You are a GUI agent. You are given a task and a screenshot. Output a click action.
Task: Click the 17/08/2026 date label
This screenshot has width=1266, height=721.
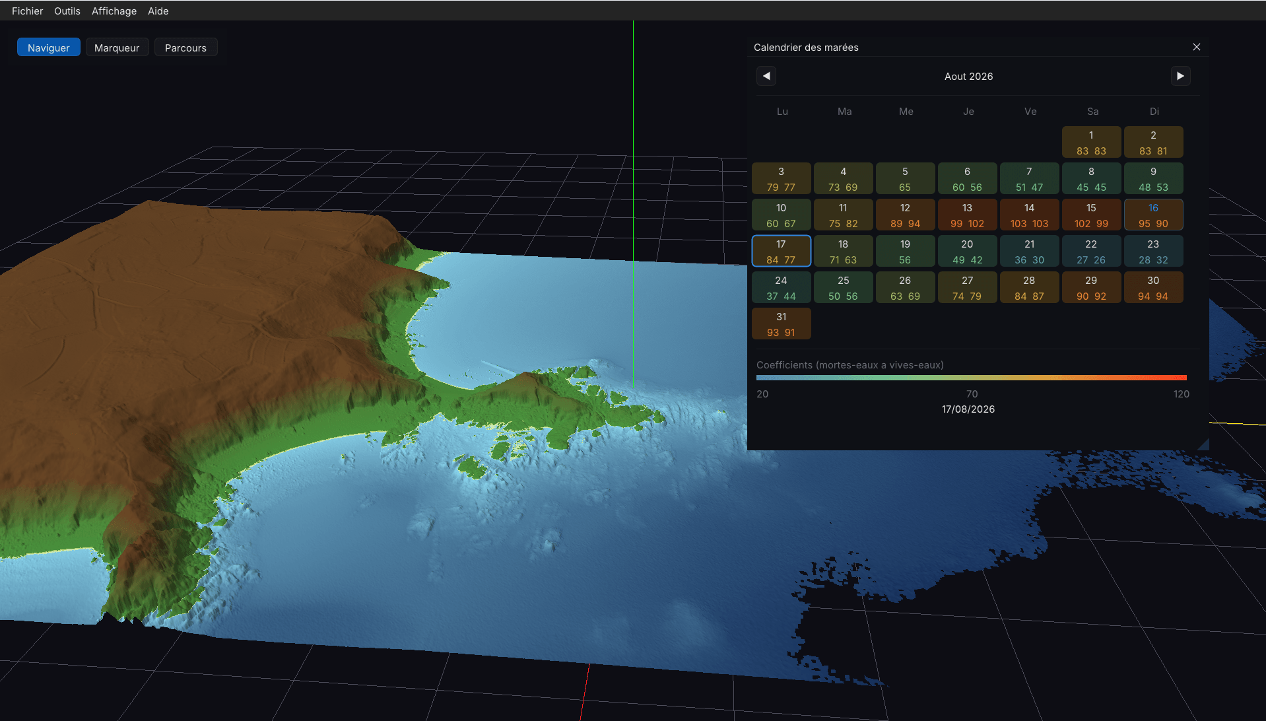pyautogui.click(x=968, y=409)
